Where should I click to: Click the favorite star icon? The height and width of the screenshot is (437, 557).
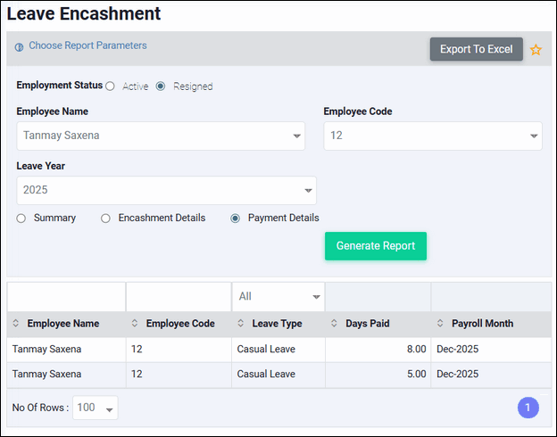coord(536,50)
